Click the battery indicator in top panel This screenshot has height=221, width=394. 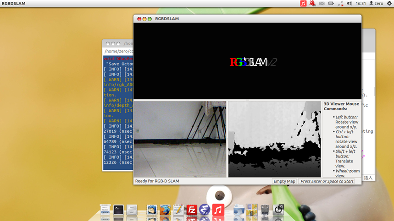(x=331, y=4)
